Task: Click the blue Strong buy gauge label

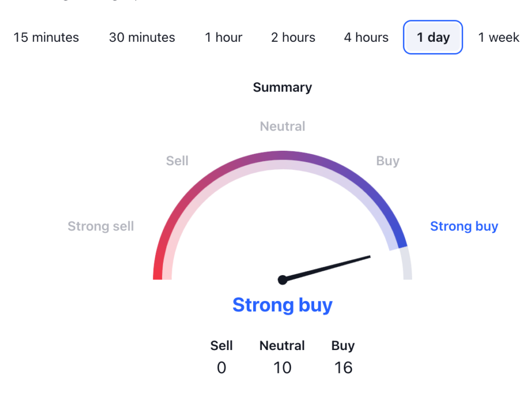Action: tap(464, 226)
